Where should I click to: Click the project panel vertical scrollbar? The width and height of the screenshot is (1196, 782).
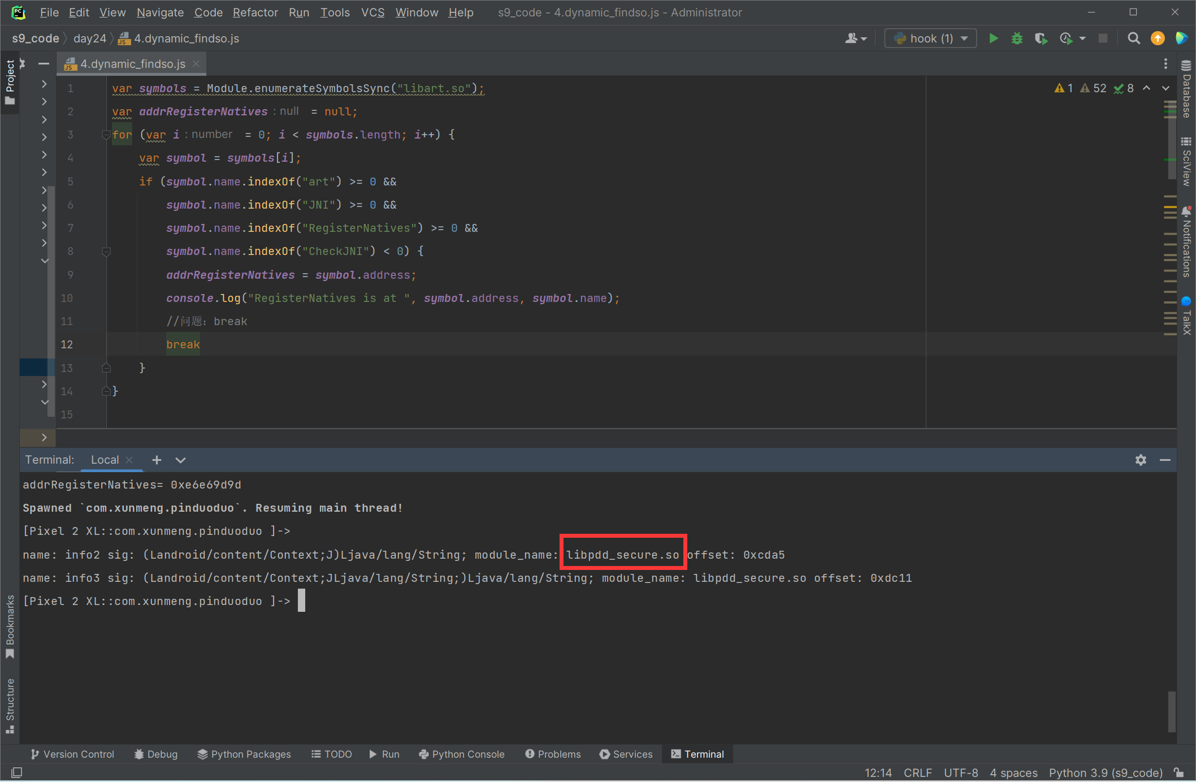(52, 303)
